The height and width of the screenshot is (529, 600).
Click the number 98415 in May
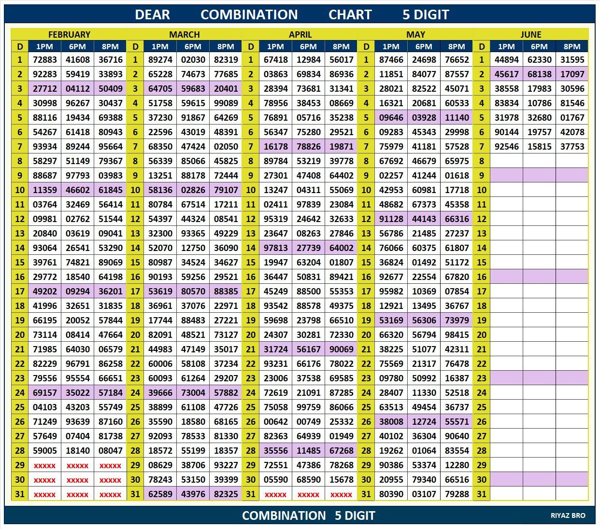click(x=457, y=335)
